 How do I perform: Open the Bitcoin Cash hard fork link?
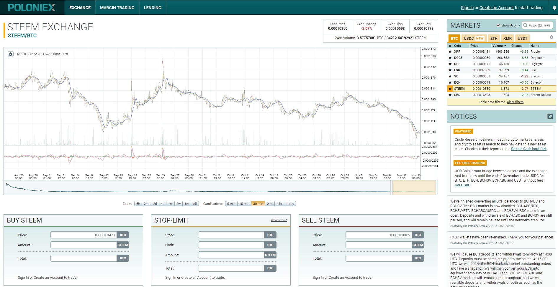(529, 149)
